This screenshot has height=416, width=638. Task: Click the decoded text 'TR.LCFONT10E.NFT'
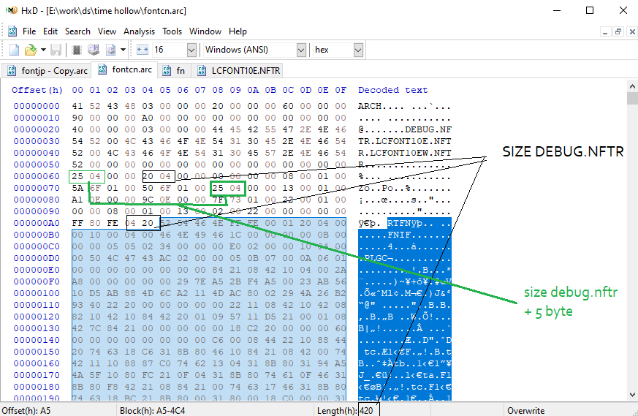(404, 141)
